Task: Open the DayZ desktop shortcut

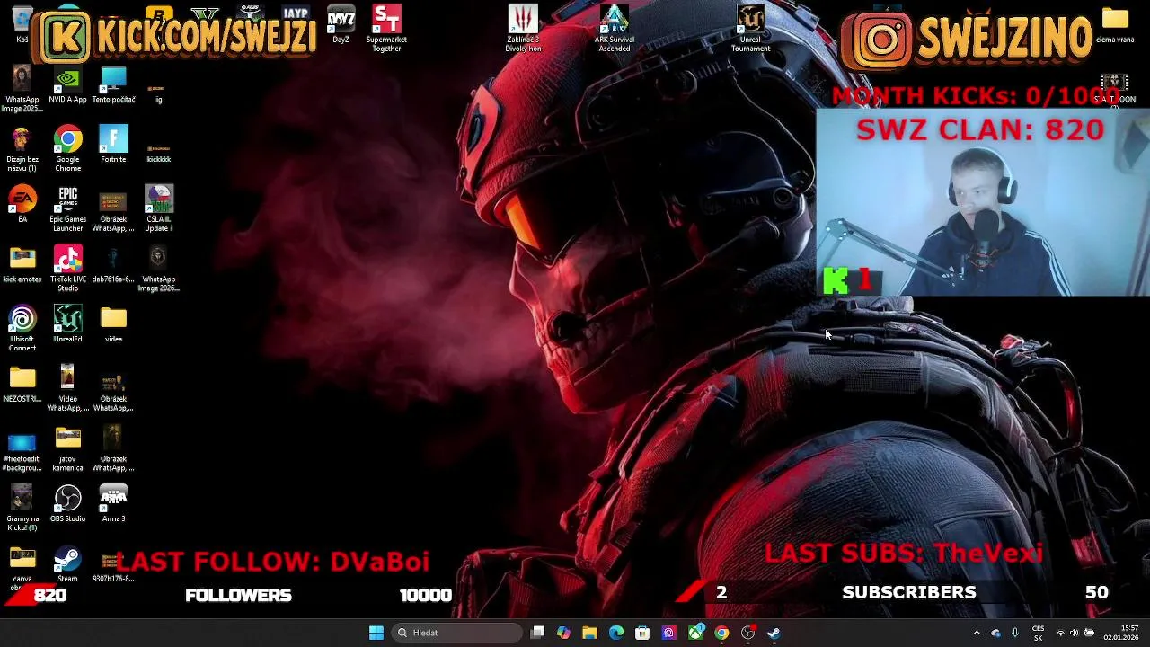Action: pos(341,24)
